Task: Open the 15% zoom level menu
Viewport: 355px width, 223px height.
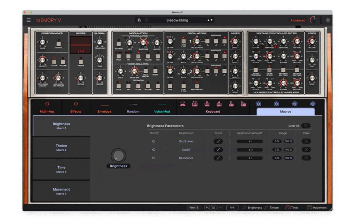Action: click(232, 208)
